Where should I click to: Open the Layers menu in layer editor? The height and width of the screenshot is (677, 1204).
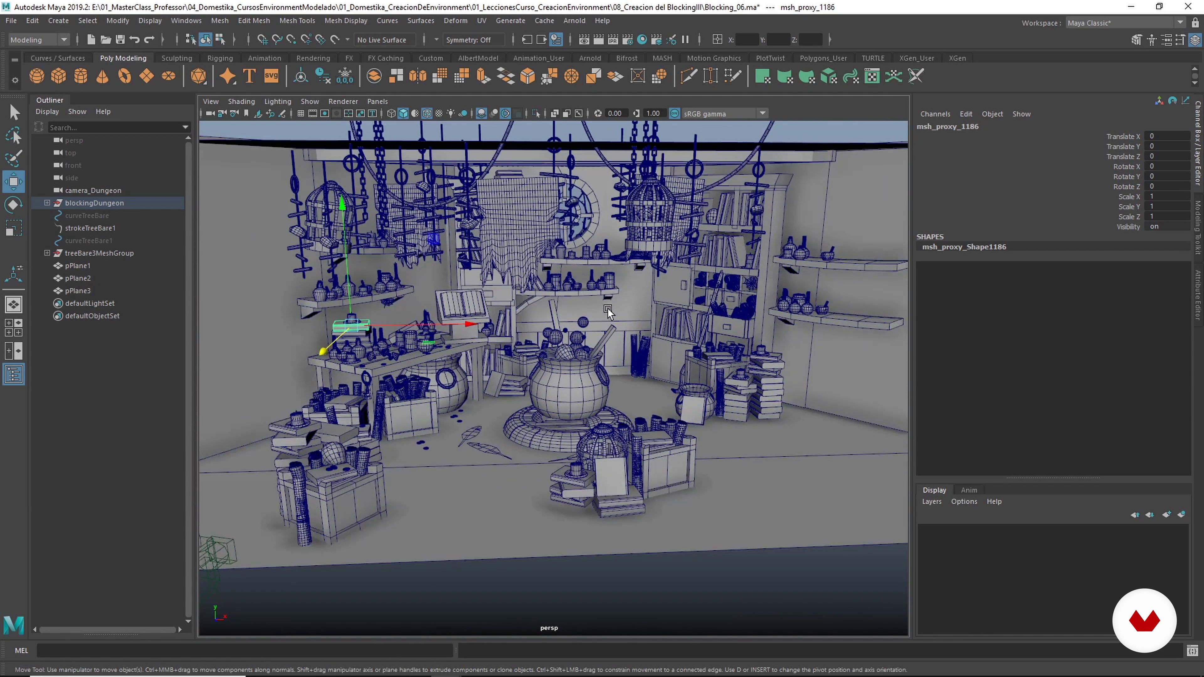point(932,501)
